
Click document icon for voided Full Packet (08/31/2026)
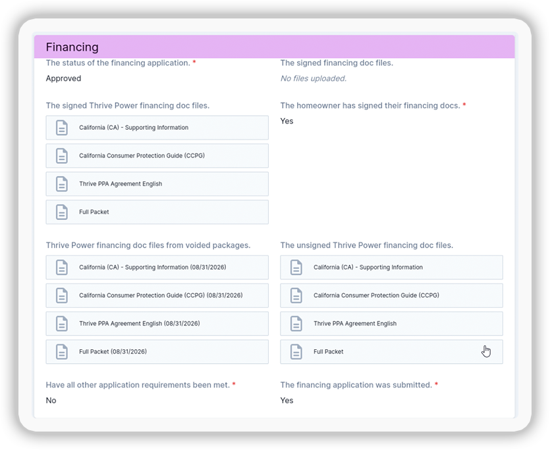pos(62,351)
